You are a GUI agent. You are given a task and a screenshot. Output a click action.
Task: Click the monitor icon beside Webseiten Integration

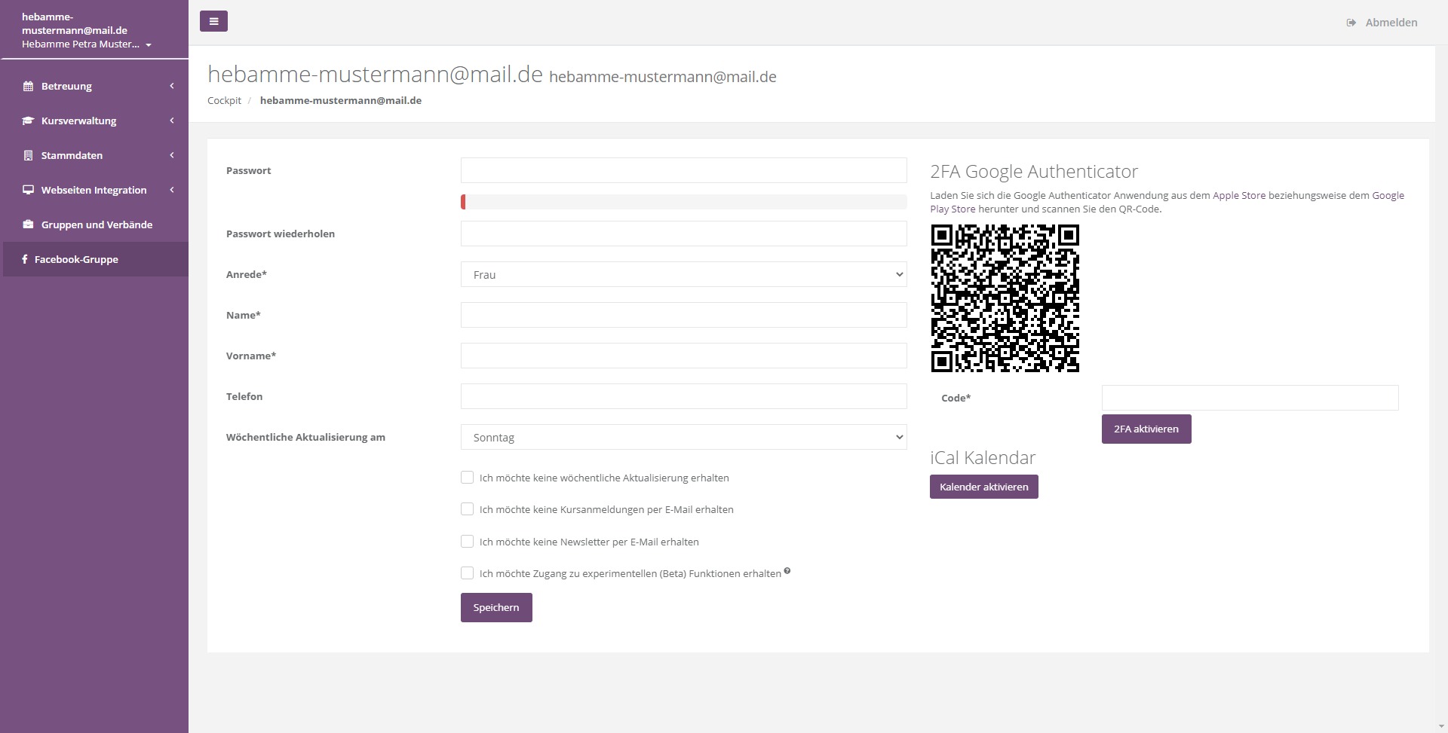pyautogui.click(x=28, y=190)
